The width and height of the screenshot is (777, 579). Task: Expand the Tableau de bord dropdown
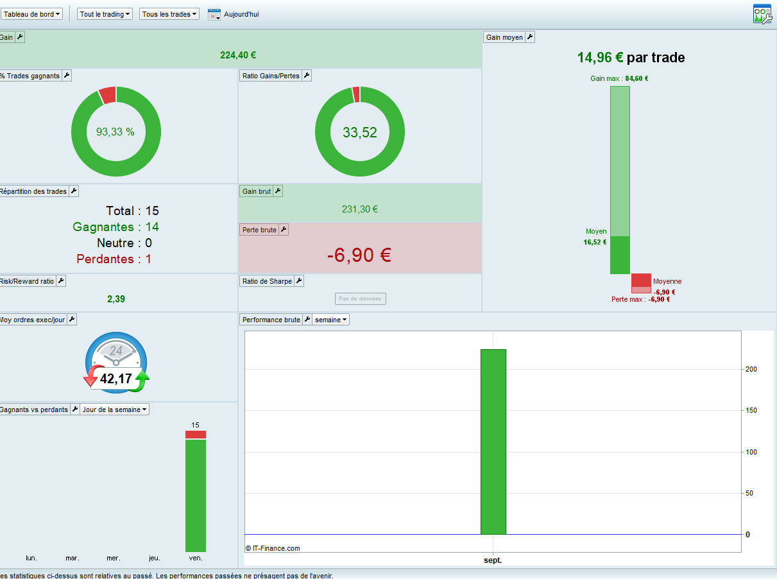click(x=32, y=14)
